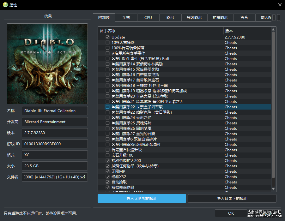Click the 补丁名称 column header
The image size is (285, 221).
pyautogui.click(x=161, y=31)
